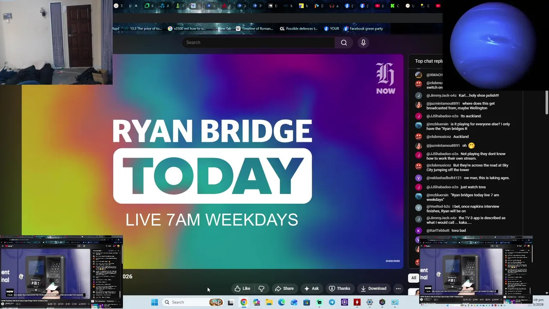This screenshot has height=309, width=549.
Task: Close the active browser tab with X
Action: pyautogui.click(x=136, y=6)
